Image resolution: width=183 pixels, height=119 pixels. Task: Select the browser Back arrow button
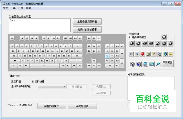(x=131, y=54)
